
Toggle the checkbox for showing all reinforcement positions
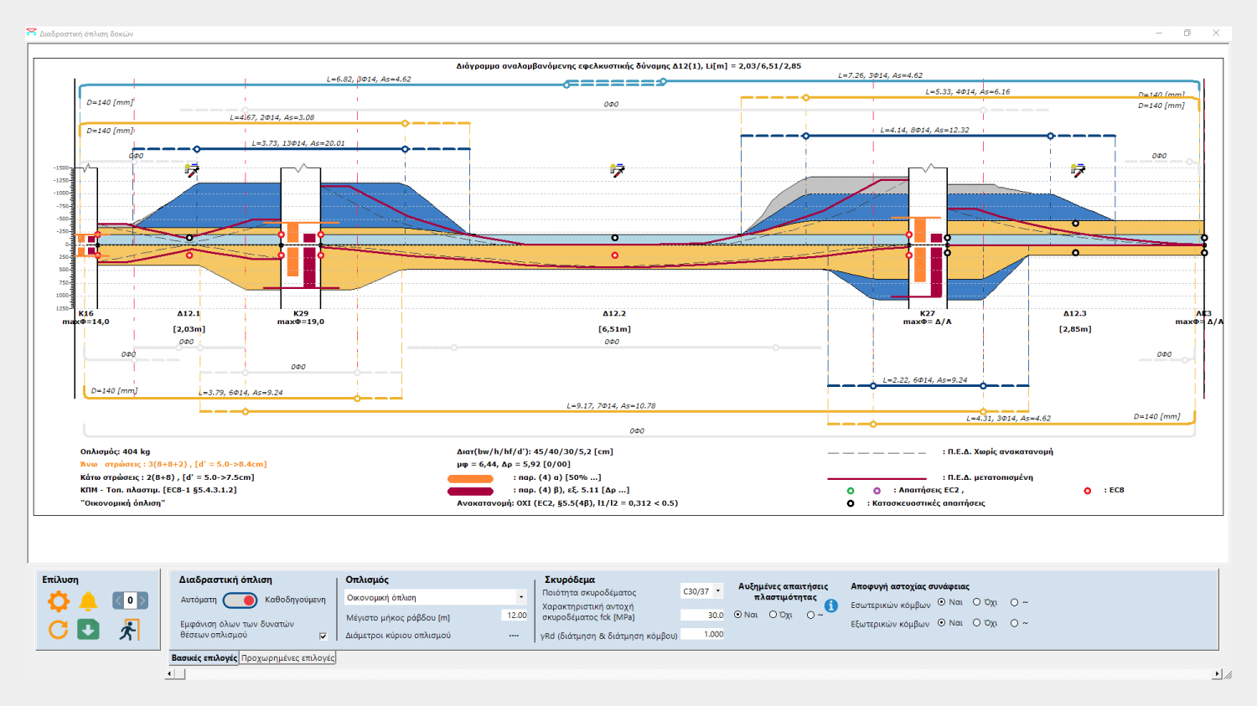323,636
